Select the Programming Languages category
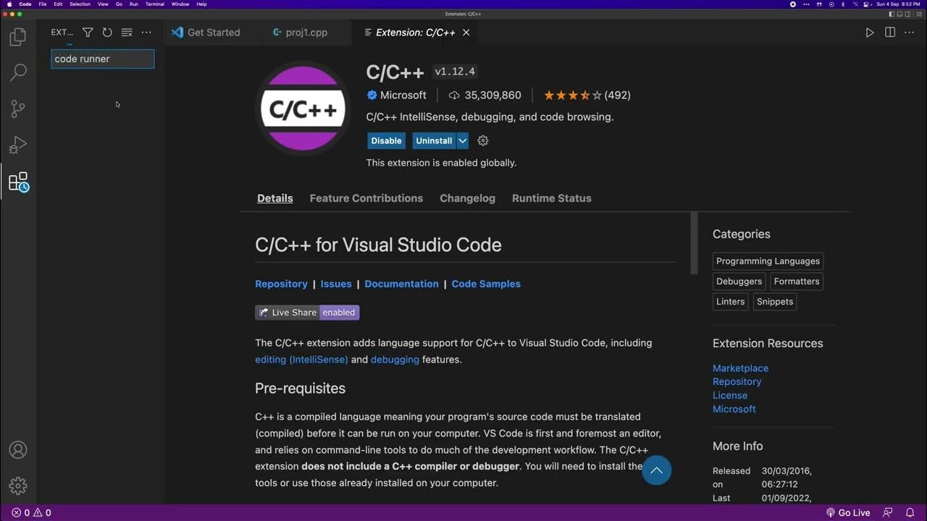This screenshot has height=521, width=927. pos(768,261)
